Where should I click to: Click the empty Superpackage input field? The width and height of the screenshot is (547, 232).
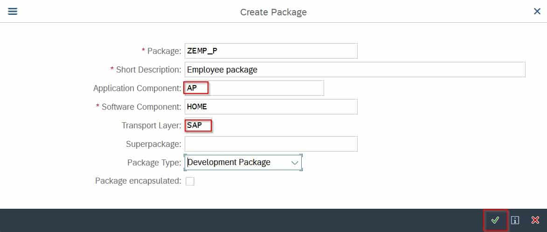pyautogui.click(x=271, y=144)
